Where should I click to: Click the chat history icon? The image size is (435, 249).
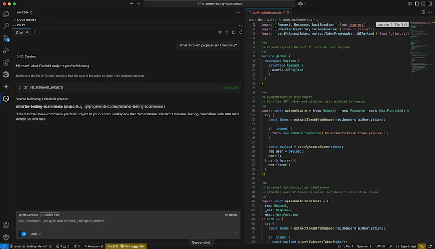click(x=226, y=32)
